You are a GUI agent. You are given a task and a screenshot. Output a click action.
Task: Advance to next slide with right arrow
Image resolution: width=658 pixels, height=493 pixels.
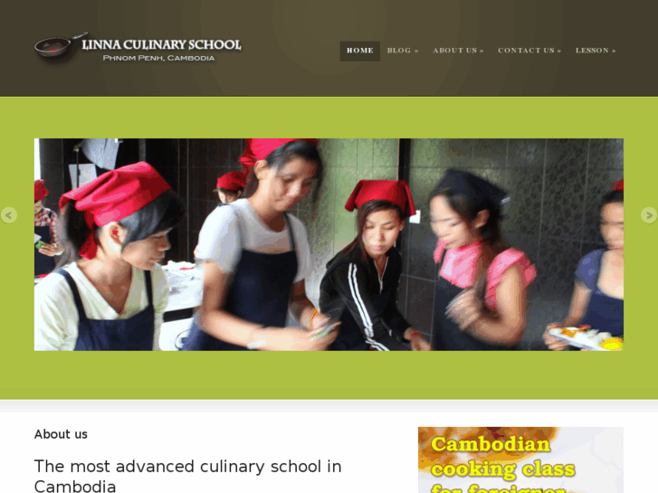pyautogui.click(x=649, y=215)
